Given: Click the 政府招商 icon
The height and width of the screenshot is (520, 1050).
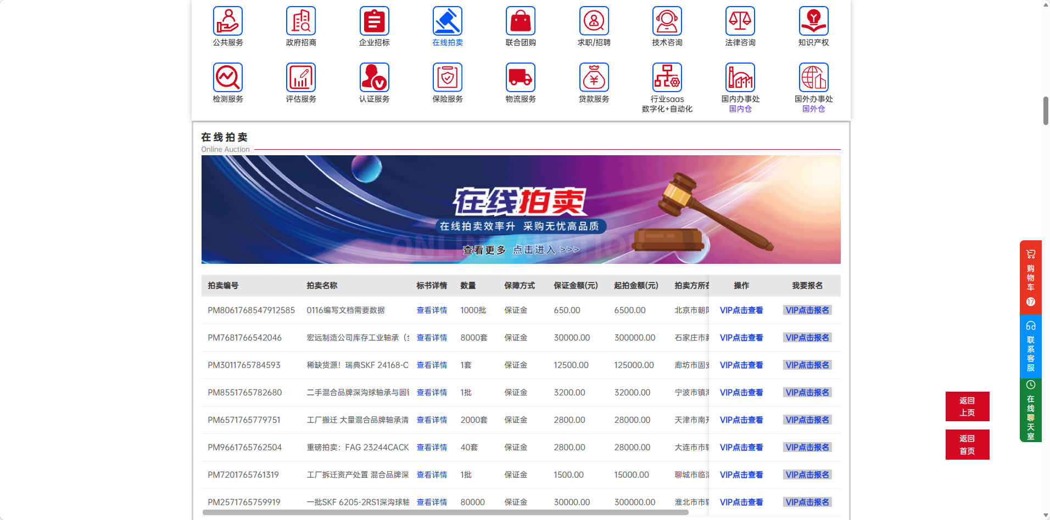Looking at the screenshot, I should (x=300, y=21).
